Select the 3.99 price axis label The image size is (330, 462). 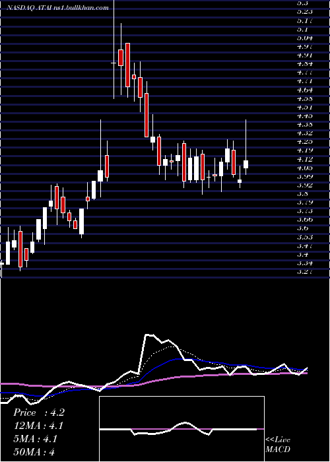point(305,176)
